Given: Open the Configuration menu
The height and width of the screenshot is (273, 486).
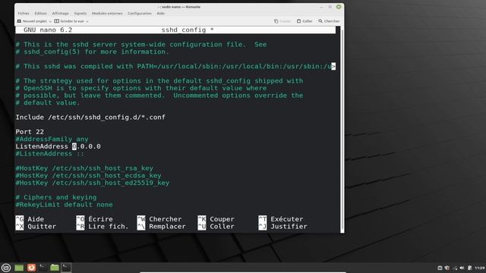Looking at the screenshot, I should [140, 14].
